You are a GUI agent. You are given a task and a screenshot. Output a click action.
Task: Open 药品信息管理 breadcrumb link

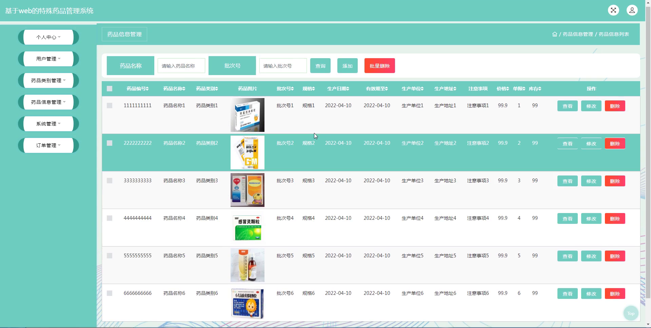[x=578, y=34]
